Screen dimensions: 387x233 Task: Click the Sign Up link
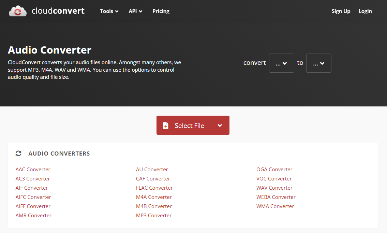(341, 11)
